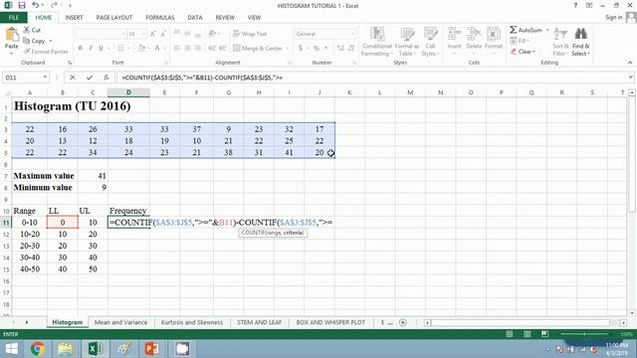This screenshot has height=358, width=637.
Task: Select cell B11 containing 0
Action: coord(62,223)
